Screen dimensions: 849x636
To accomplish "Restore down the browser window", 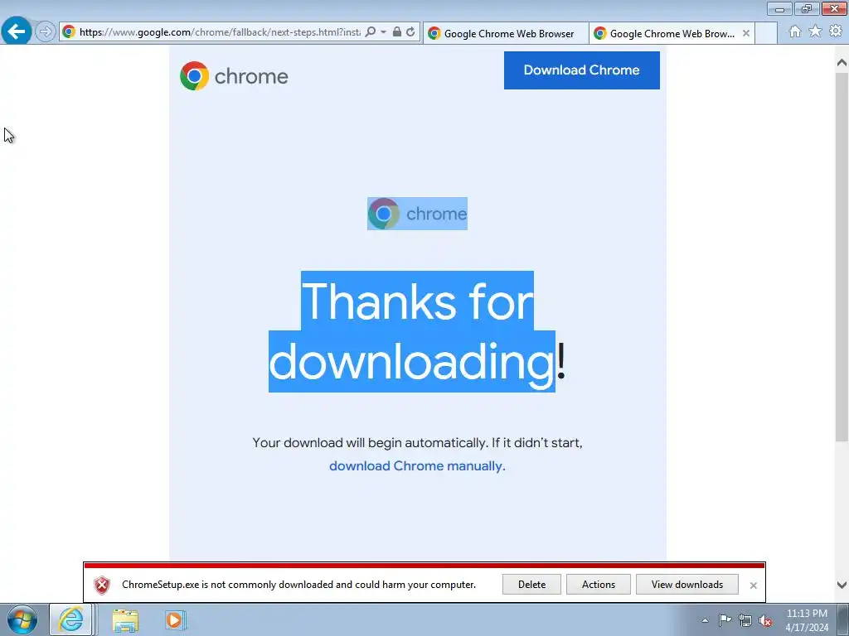I will pyautogui.click(x=807, y=8).
